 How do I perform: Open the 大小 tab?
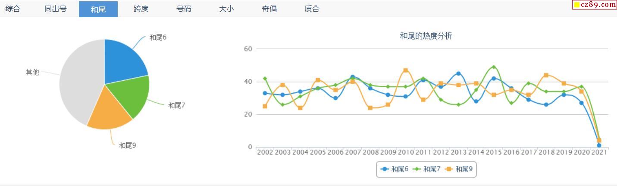226,9
